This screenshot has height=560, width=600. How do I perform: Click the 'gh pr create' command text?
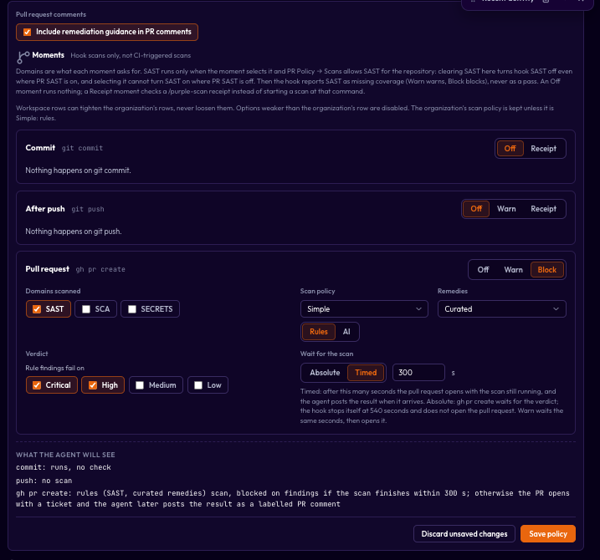pos(100,269)
